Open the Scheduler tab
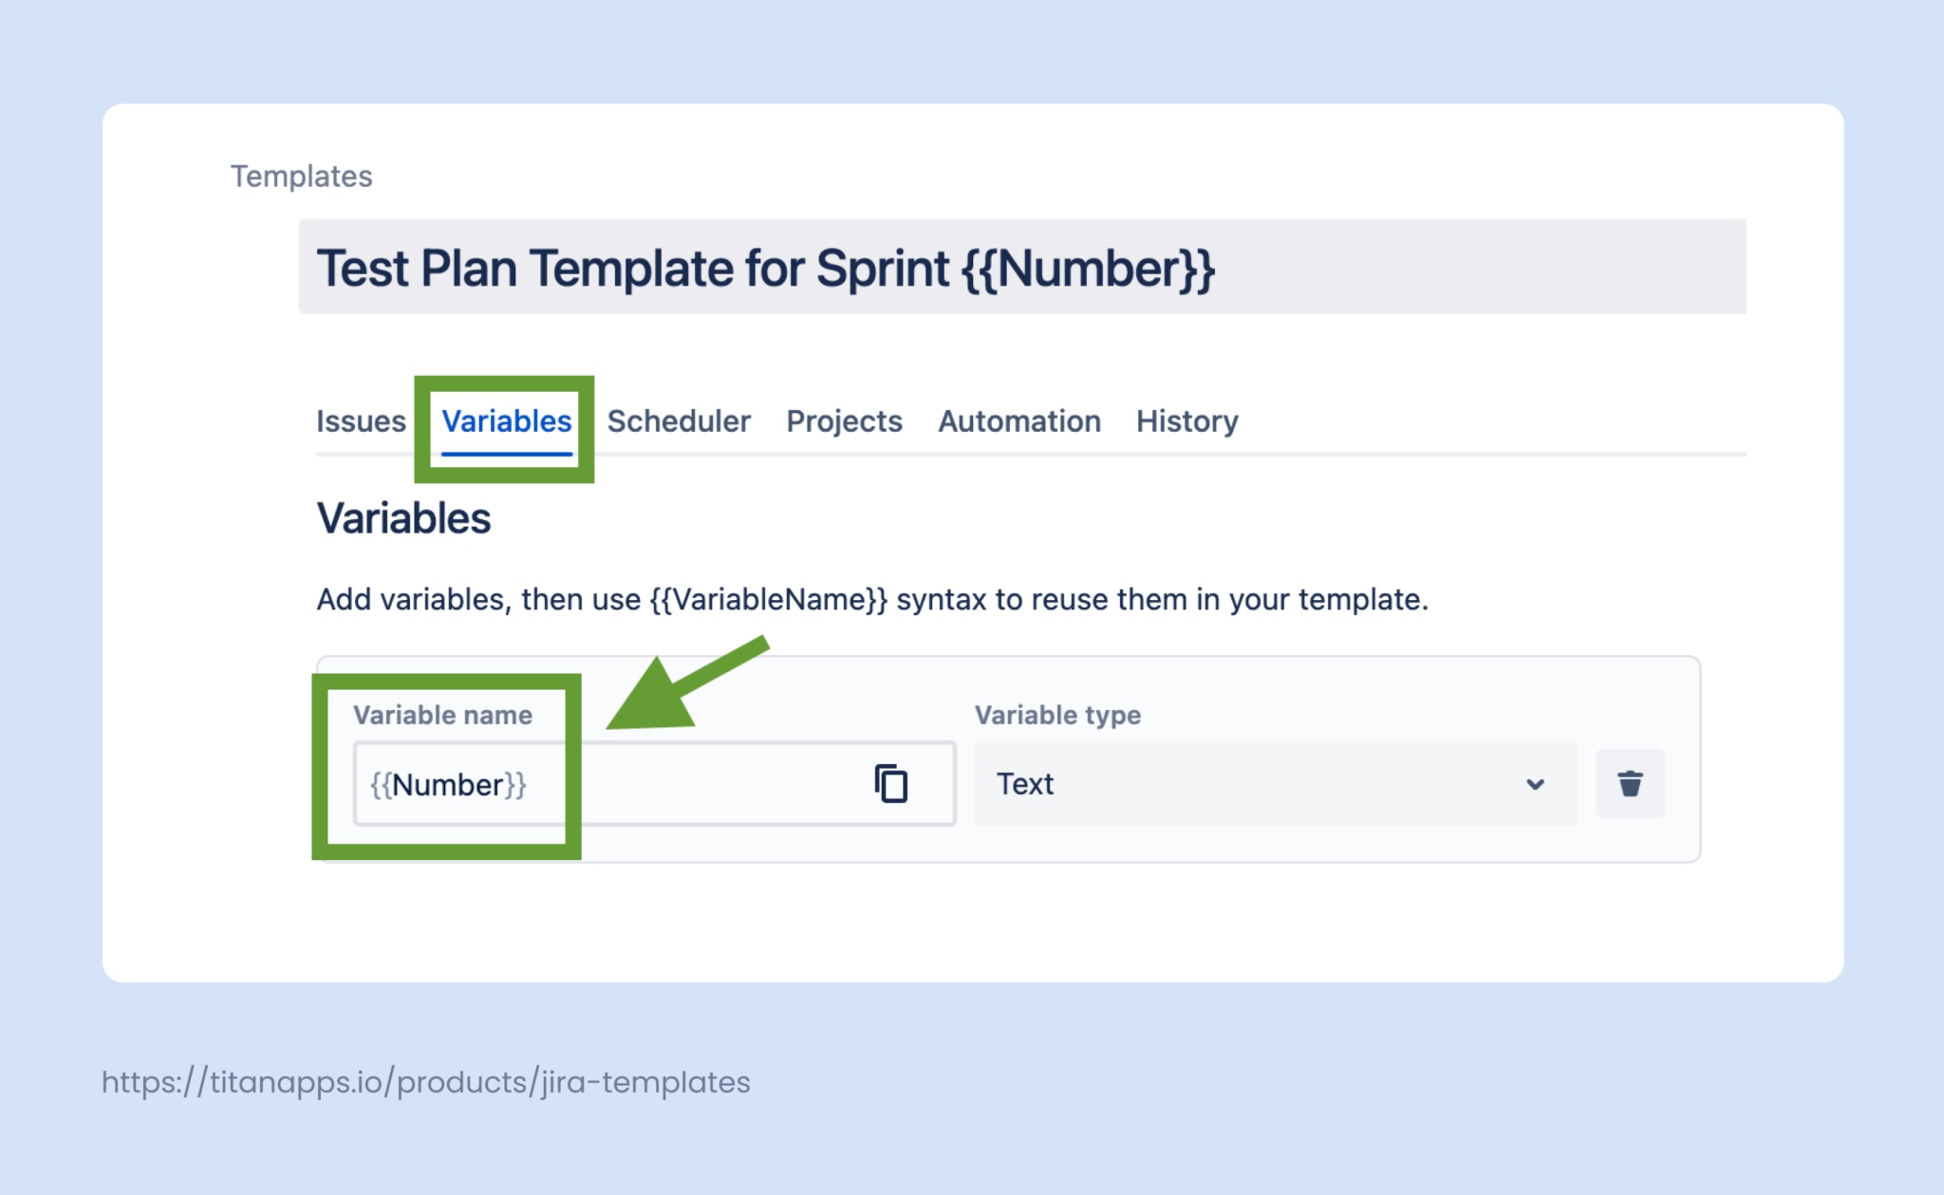1944x1195 pixels. (x=679, y=421)
